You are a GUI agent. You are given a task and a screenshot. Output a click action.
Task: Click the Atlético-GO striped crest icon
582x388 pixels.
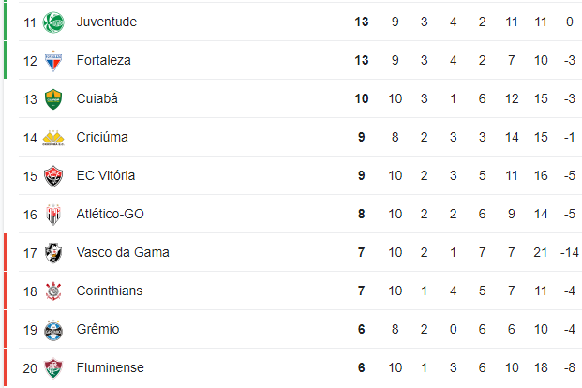point(53,215)
